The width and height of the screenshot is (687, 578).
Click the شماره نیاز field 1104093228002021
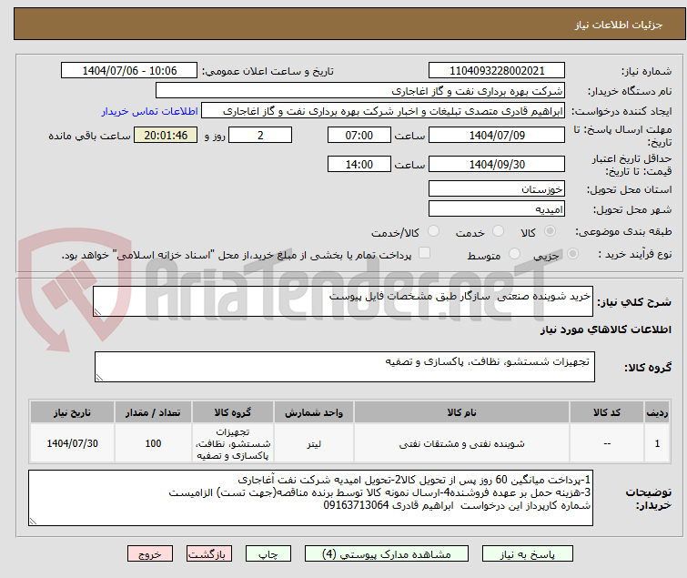point(497,71)
